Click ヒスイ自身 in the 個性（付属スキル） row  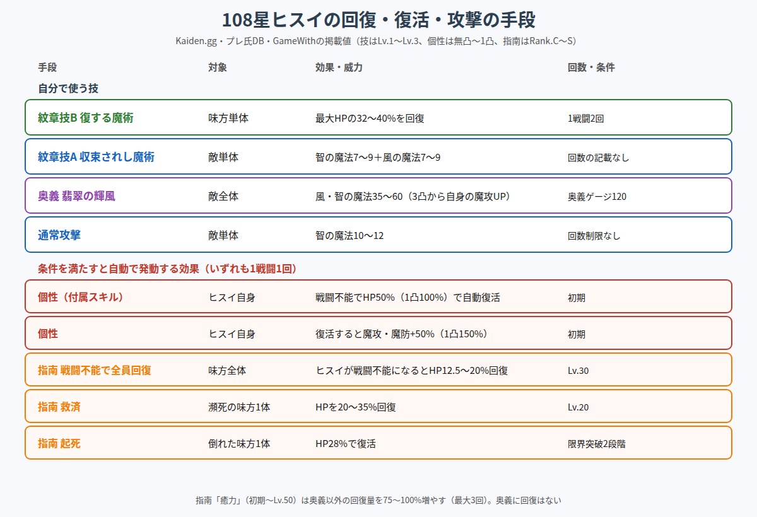pos(232,297)
